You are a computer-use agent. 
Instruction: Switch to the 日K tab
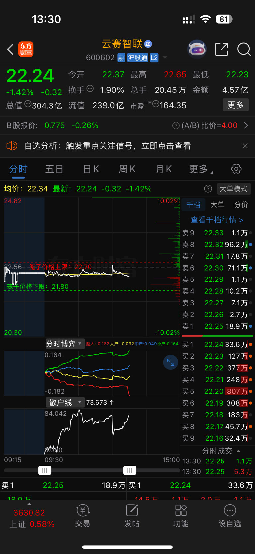91,169
